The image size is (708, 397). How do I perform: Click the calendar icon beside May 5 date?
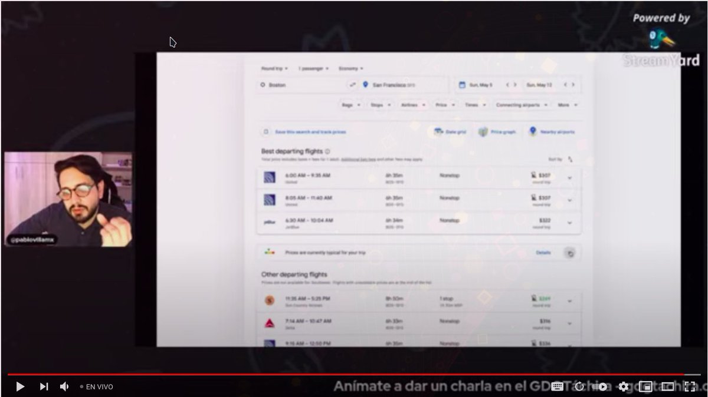(462, 84)
